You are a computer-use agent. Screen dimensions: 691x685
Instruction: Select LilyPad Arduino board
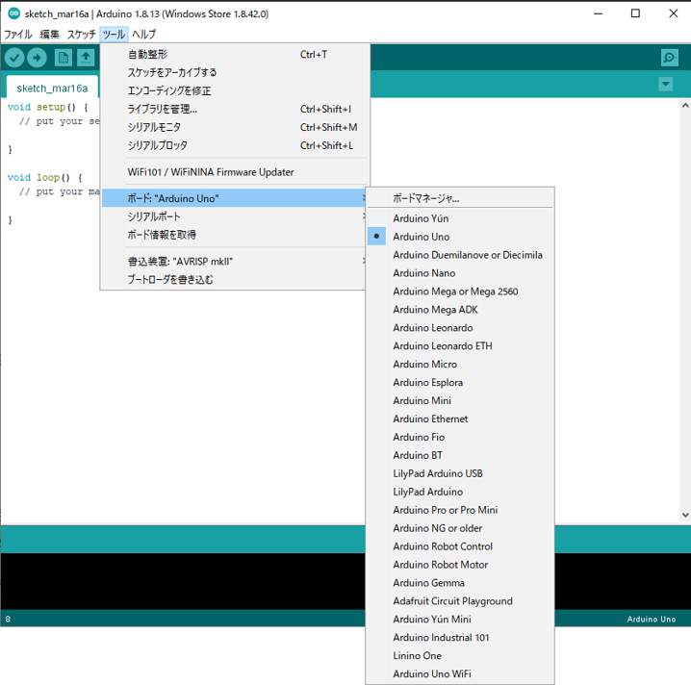(x=460, y=492)
